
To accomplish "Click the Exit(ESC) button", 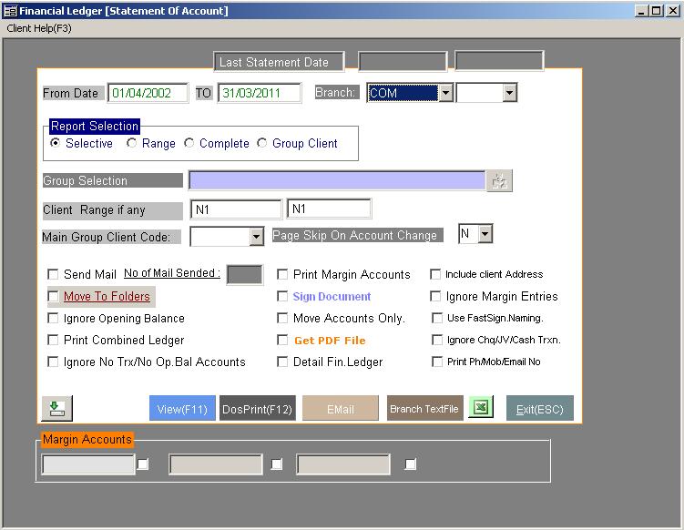I will (540, 409).
